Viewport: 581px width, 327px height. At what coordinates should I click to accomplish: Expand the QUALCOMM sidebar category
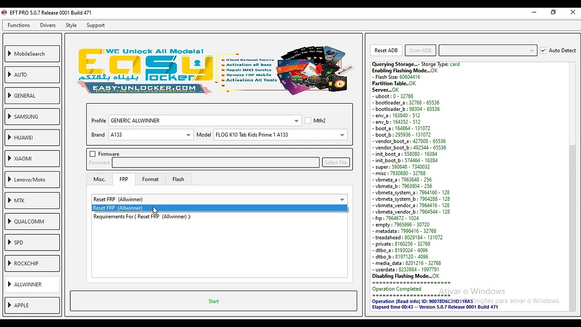pyautogui.click(x=32, y=222)
